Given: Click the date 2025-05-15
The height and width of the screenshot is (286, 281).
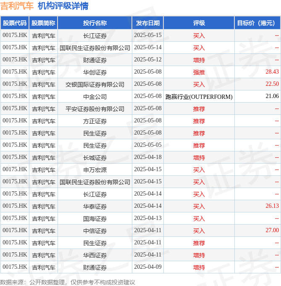Looking at the screenshot, I should [x=148, y=35].
